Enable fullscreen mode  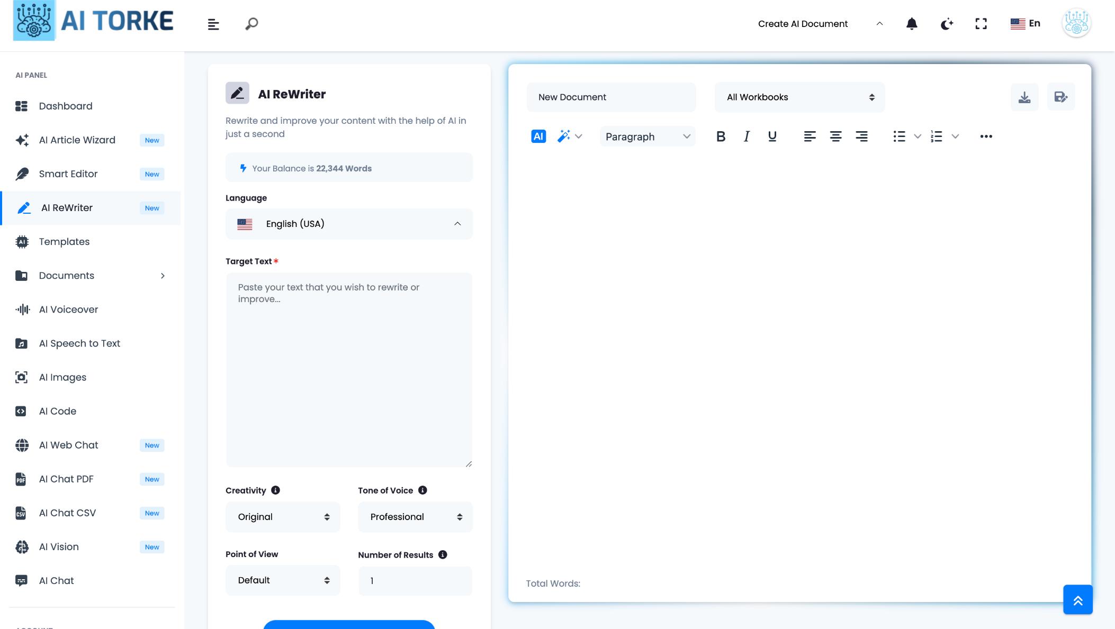click(981, 23)
